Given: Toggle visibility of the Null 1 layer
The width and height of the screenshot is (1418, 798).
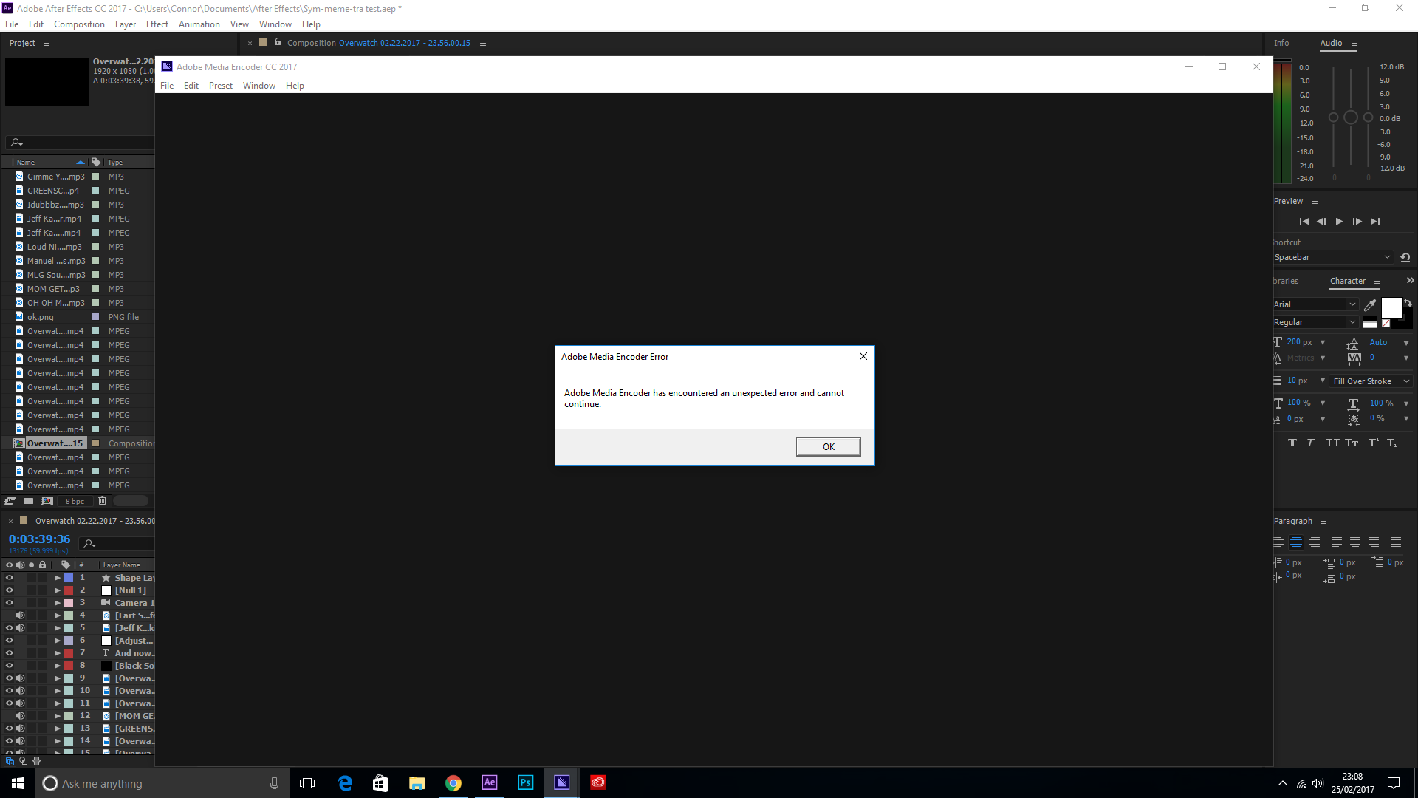Looking at the screenshot, I should coord(9,590).
